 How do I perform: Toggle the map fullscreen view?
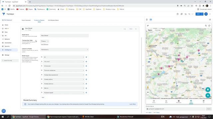[209, 30]
